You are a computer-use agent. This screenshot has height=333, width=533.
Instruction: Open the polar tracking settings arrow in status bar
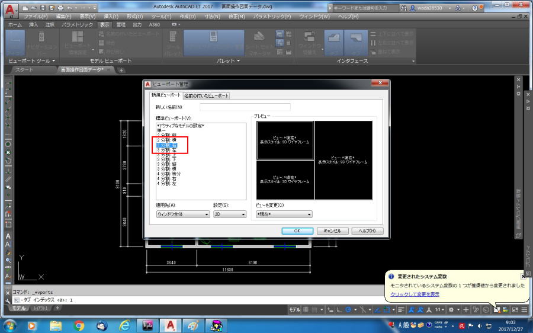pos(355,309)
